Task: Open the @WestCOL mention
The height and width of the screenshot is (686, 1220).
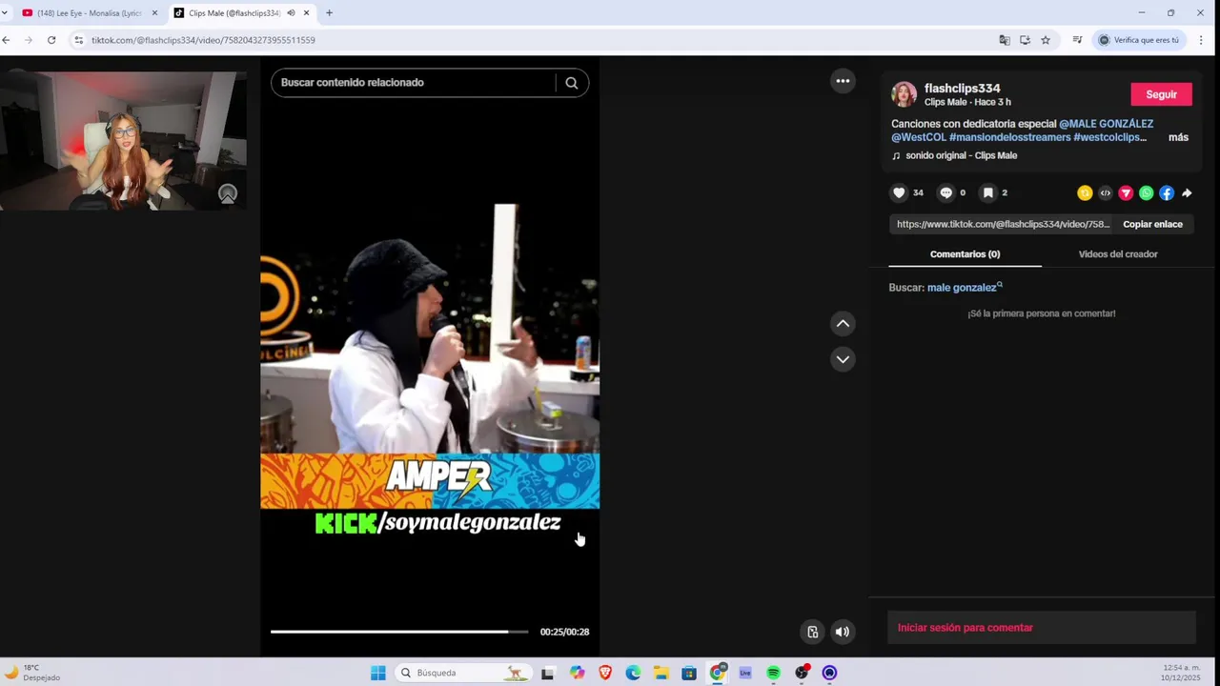Action: point(919,137)
